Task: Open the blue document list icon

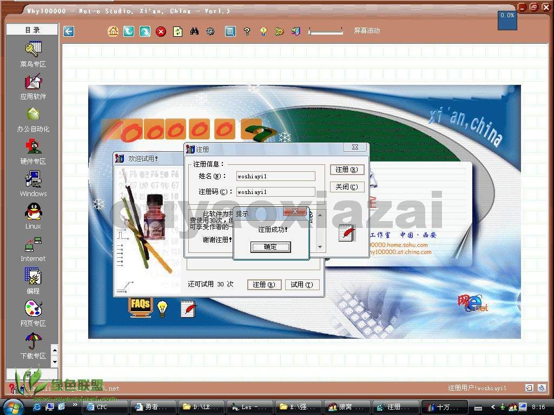Action: pos(230,31)
